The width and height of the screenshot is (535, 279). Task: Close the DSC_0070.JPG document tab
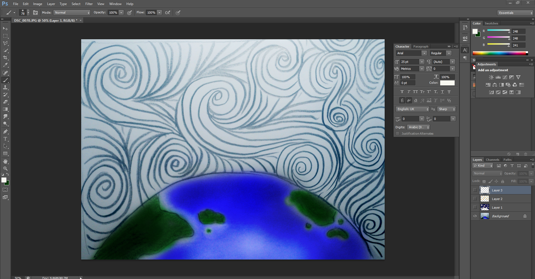[x=81, y=20]
